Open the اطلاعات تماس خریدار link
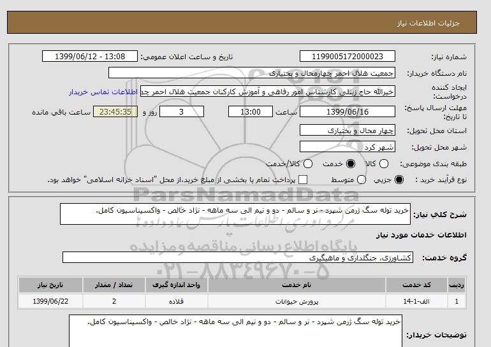The width and height of the screenshot is (491, 347). coord(103,92)
